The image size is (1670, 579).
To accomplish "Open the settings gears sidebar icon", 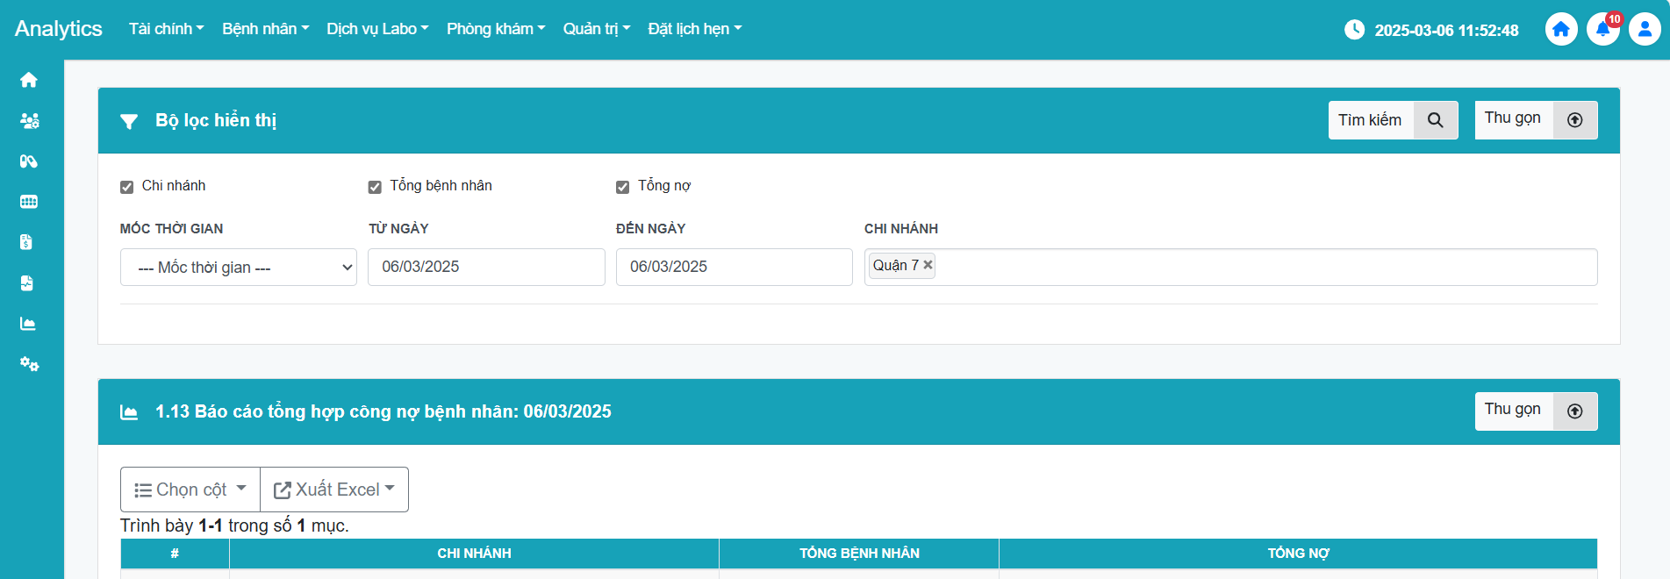I will click(x=29, y=364).
